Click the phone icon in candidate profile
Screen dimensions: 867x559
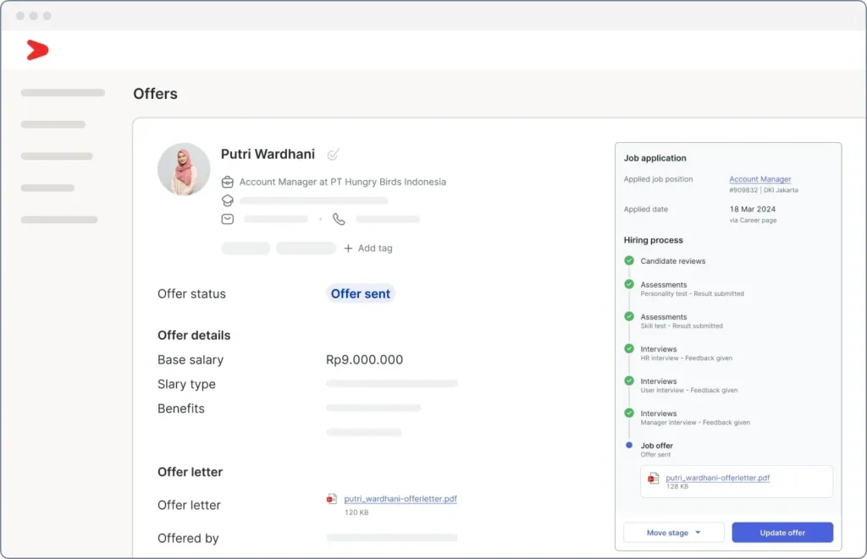point(339,219)
